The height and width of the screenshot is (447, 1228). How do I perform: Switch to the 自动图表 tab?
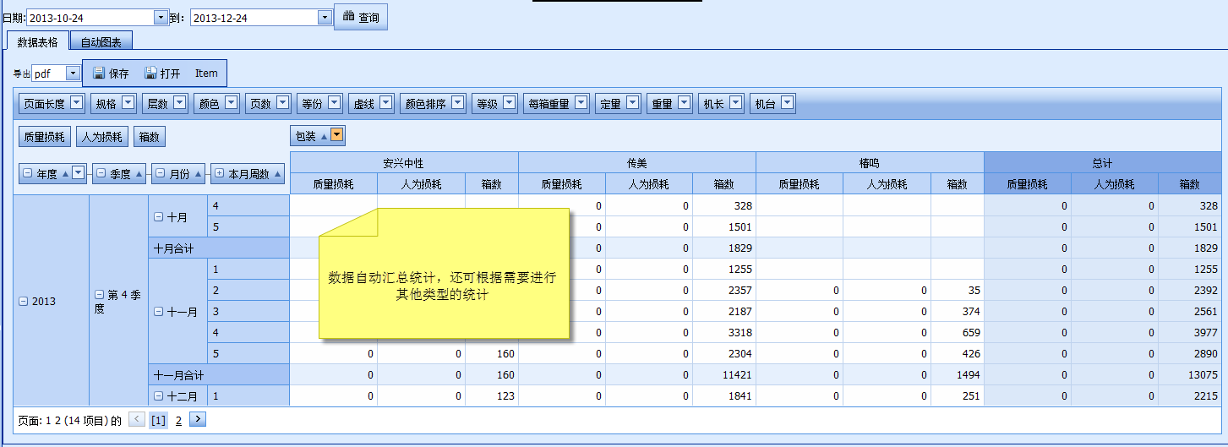[101, 41]
